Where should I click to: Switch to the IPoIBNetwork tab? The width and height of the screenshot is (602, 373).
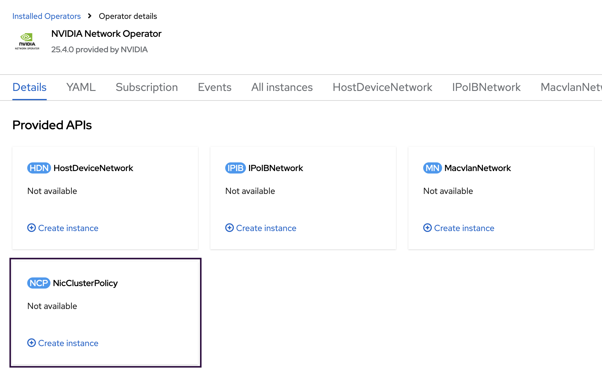486,87
